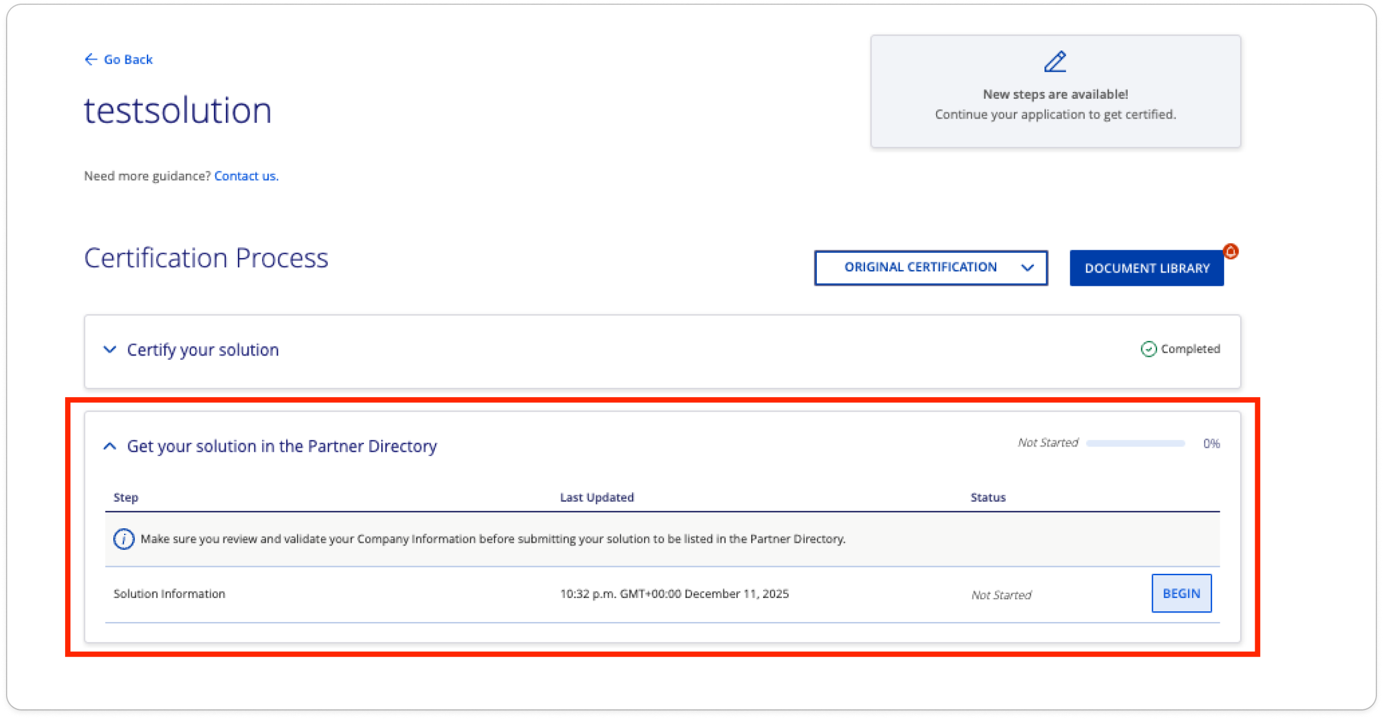Screen dimensions: 1383x719
Task: Click the pencil edit icon
Action: [1055, 61]
